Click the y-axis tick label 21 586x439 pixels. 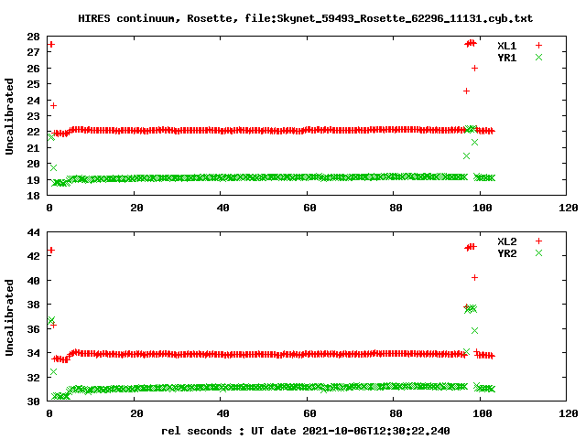coord(33,148)
